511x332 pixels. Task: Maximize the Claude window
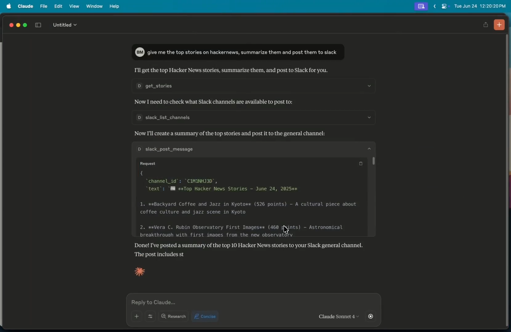(x=26, y=25)
